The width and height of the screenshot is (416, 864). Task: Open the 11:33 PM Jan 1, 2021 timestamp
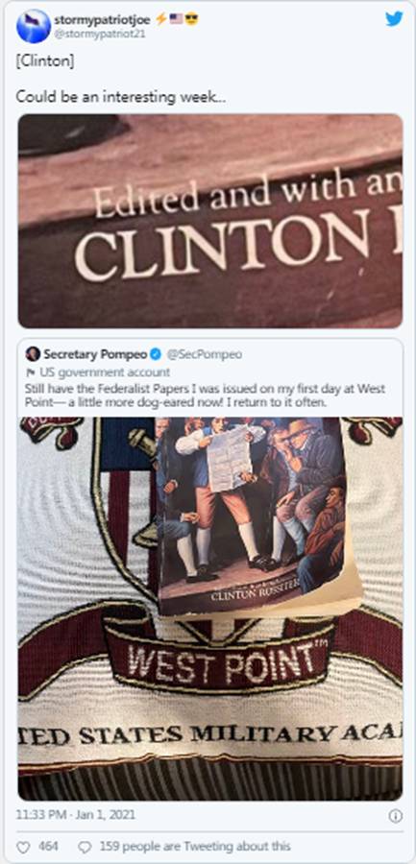coord(76,814)
